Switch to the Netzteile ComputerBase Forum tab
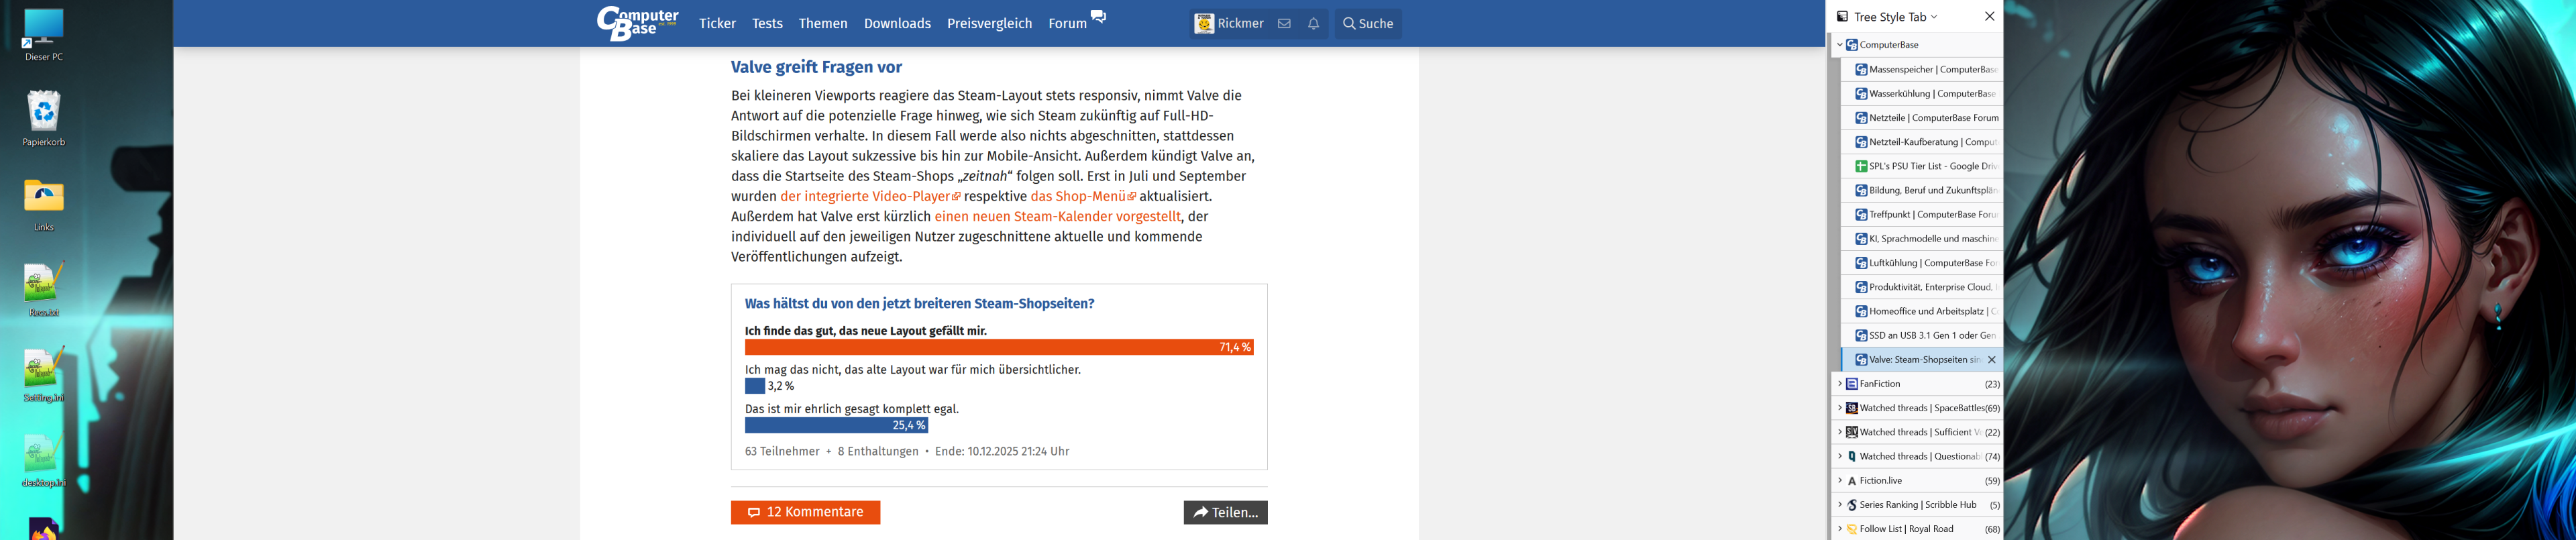 tap(1922, 118)
